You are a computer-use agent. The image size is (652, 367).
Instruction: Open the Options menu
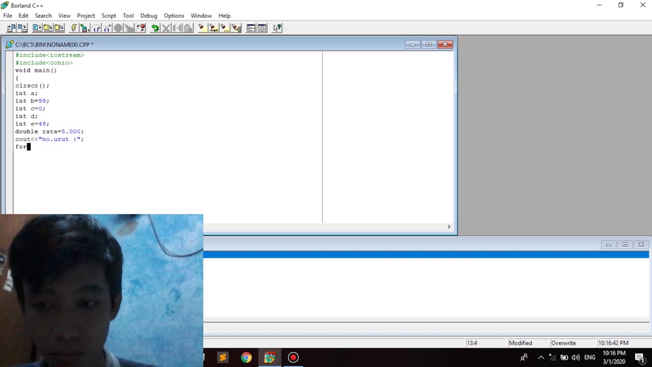point(174,16)
